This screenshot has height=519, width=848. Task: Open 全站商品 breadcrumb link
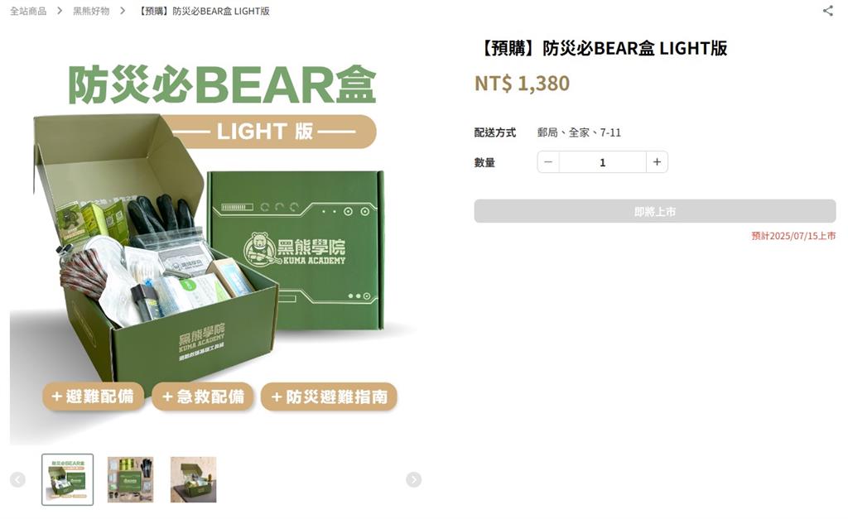[x=28, y=11]
